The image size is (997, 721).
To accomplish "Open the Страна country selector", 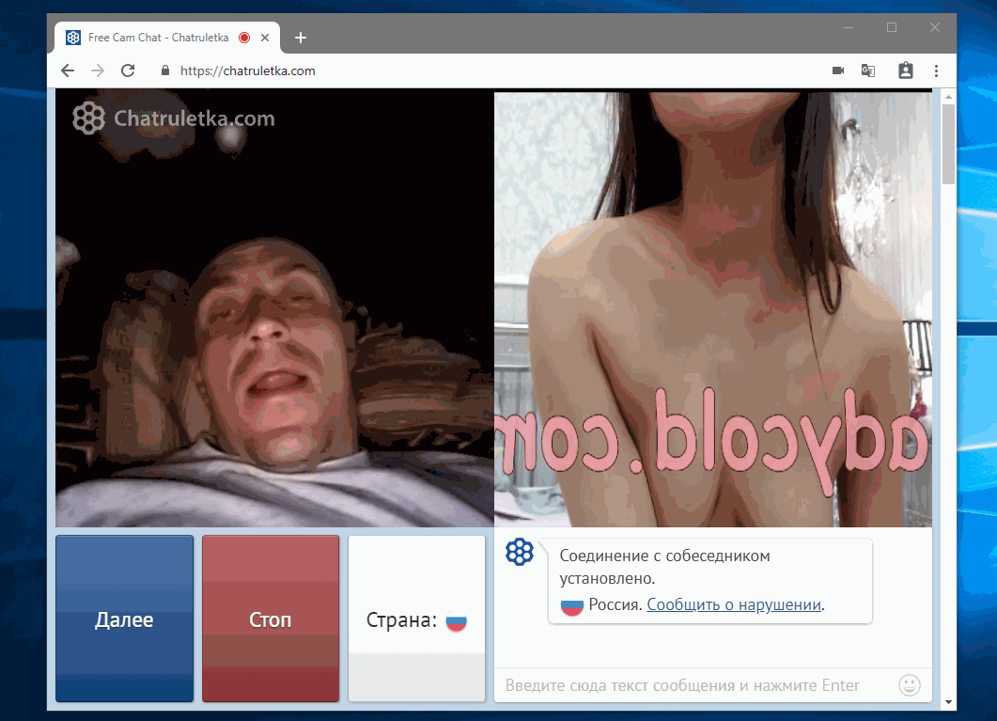I will coord(416,620).
